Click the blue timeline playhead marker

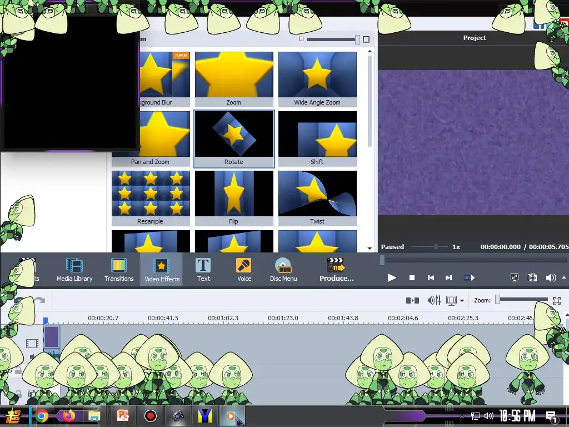[46, 321]
